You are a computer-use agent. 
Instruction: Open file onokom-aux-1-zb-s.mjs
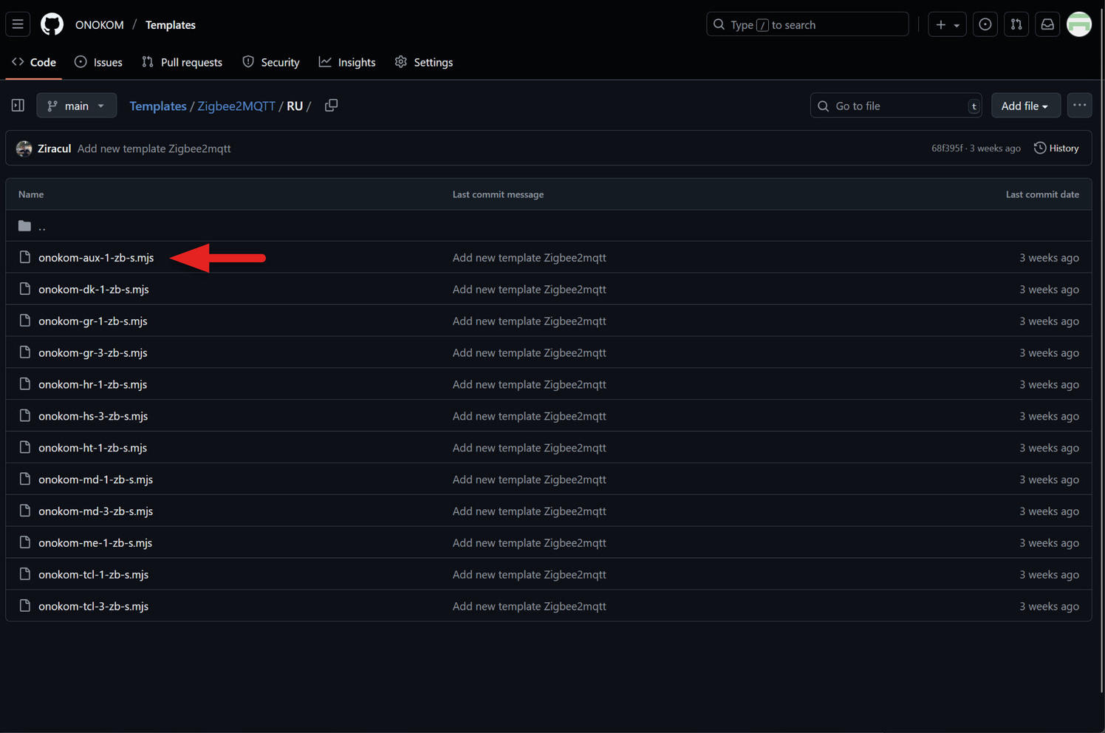point(96,258)
